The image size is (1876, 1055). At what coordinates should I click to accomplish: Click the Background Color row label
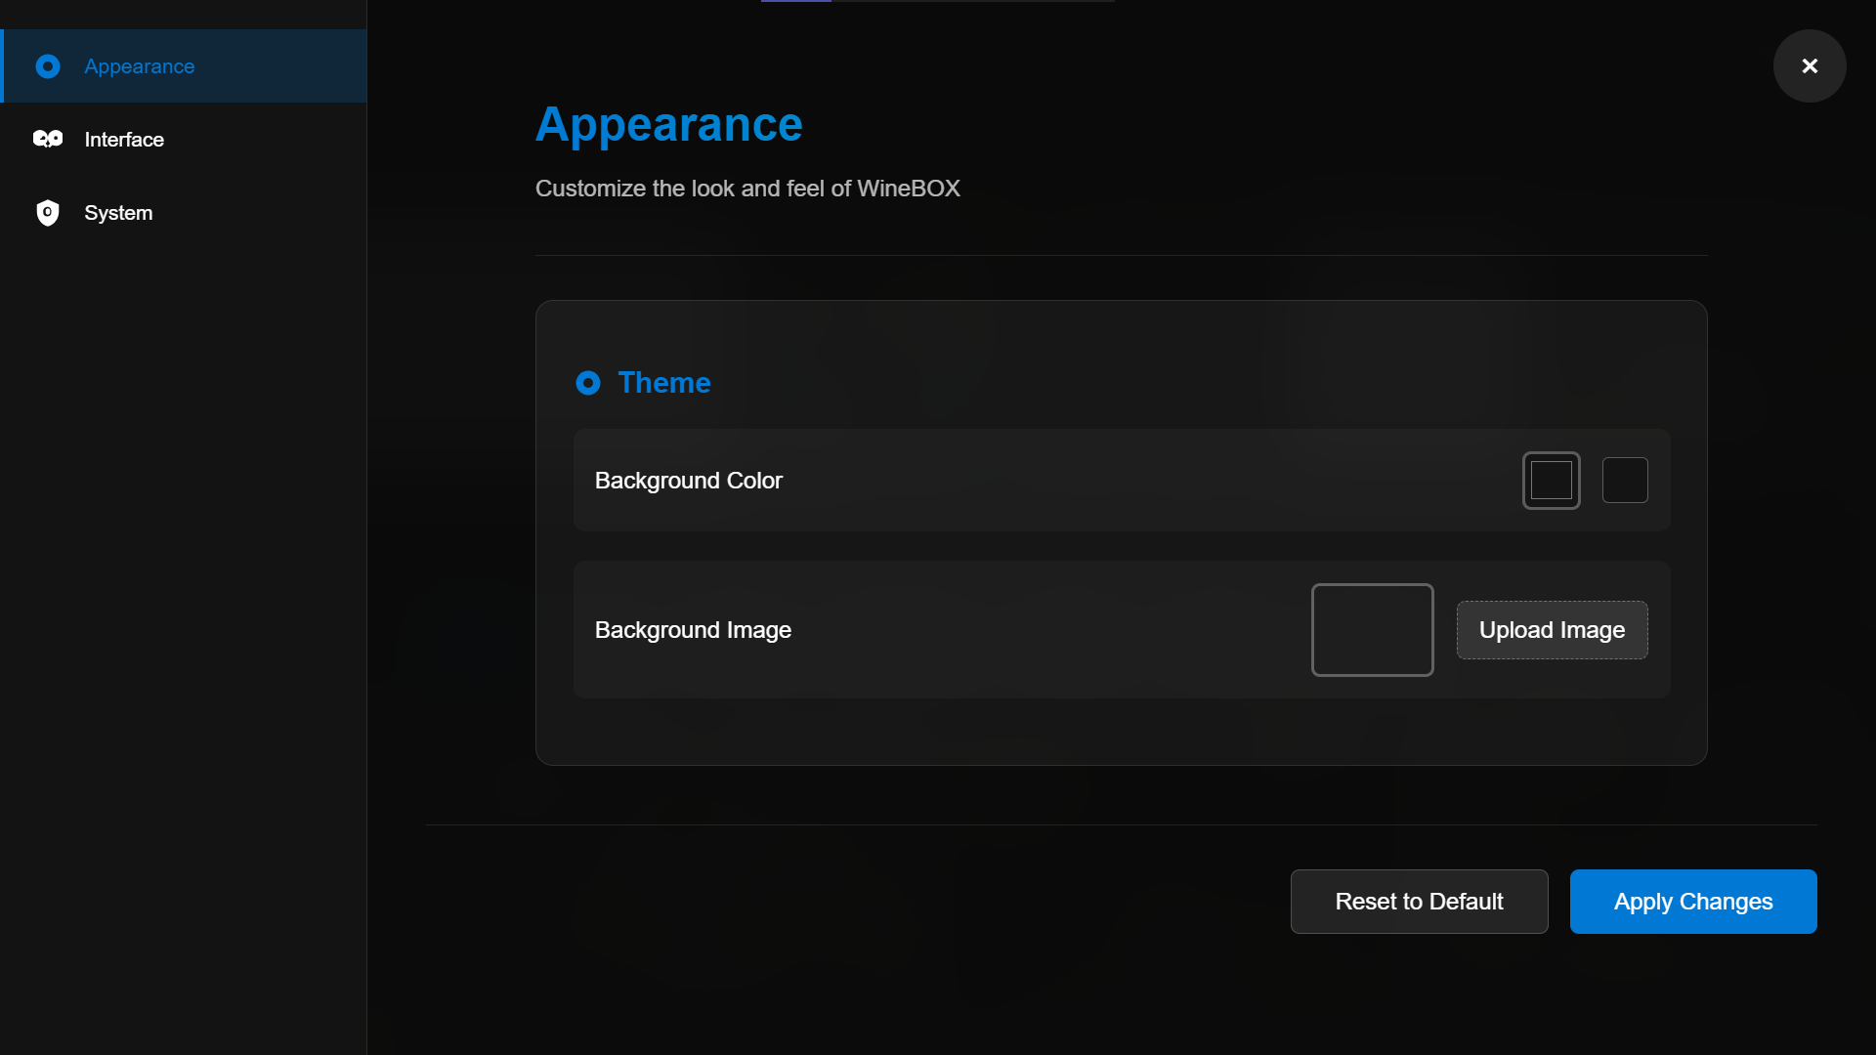tap(689, 481)
